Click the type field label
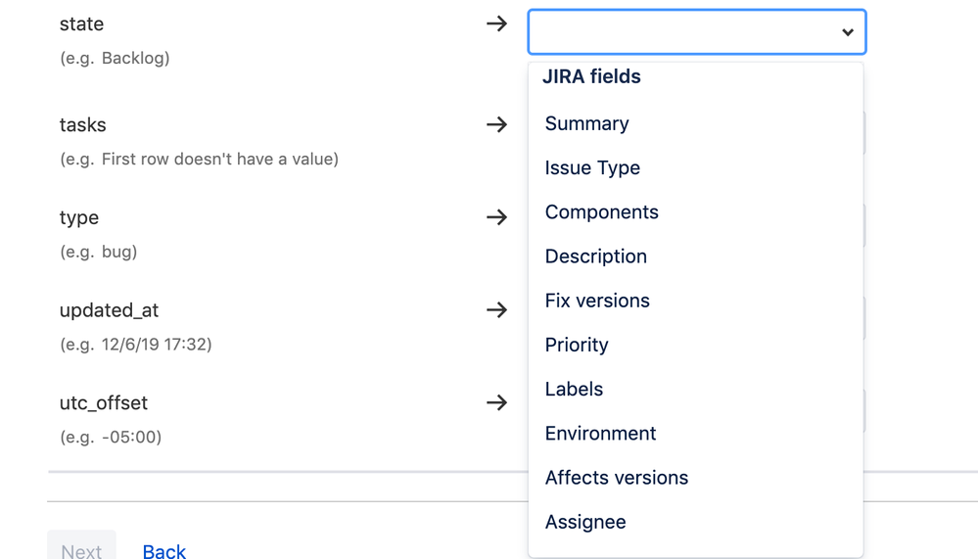 [x=79, y=218]
